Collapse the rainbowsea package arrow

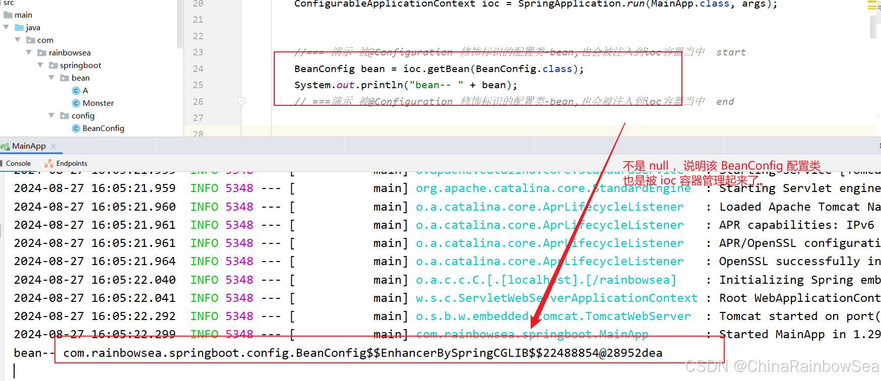click(29, 52)
